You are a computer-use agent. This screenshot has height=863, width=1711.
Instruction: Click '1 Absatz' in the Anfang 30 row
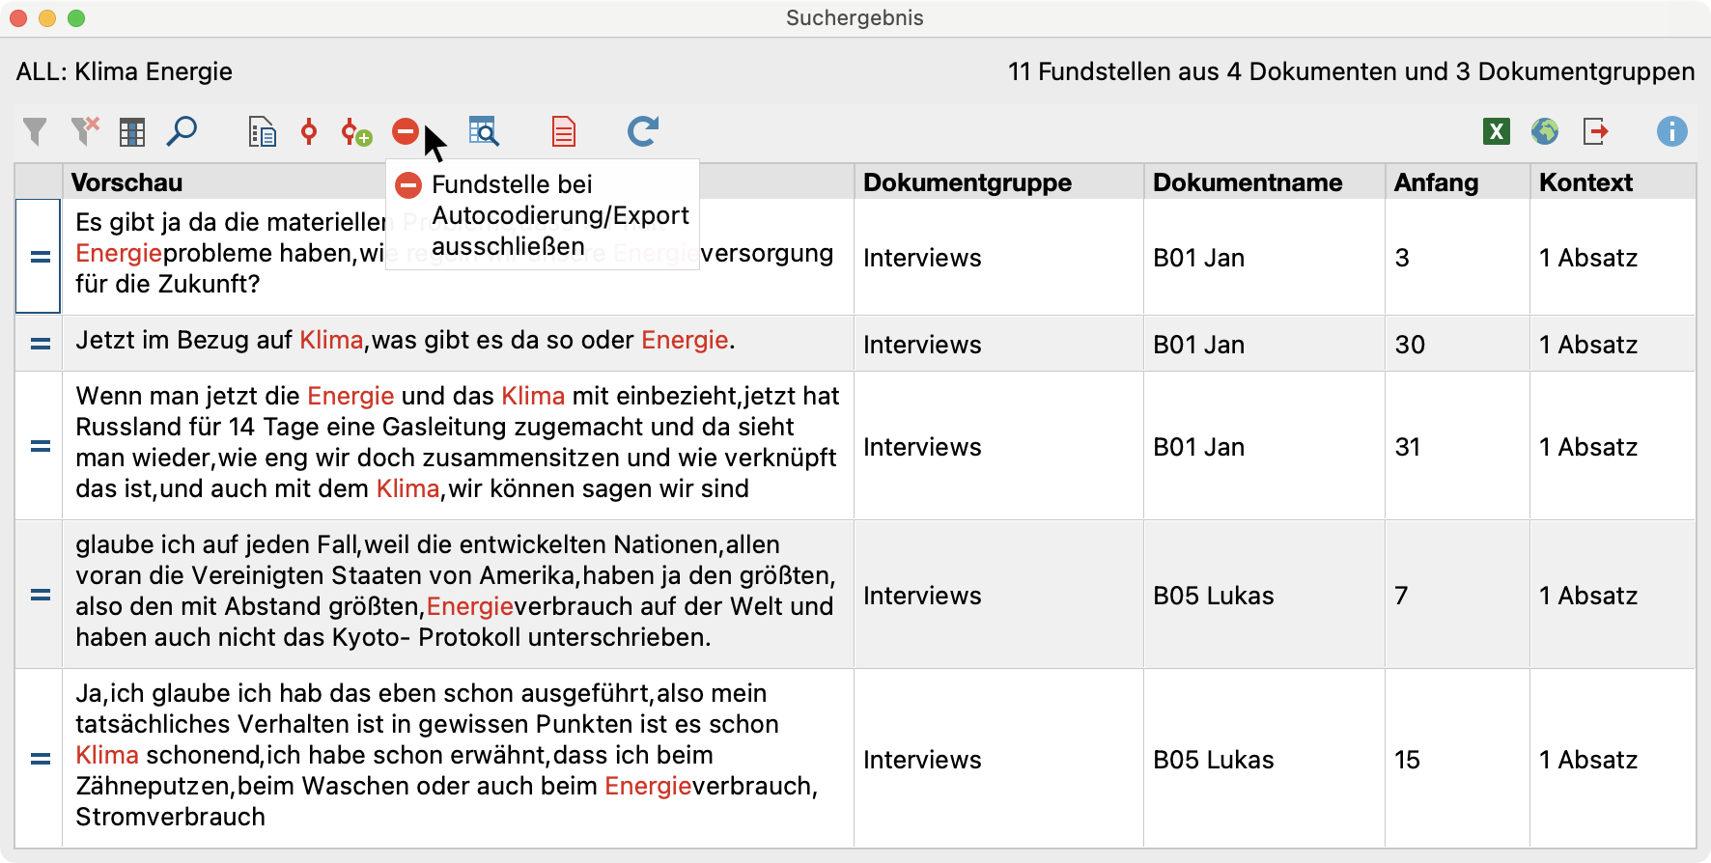tap(1588, 345)
